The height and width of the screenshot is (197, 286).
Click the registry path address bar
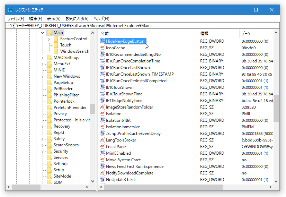143,26
